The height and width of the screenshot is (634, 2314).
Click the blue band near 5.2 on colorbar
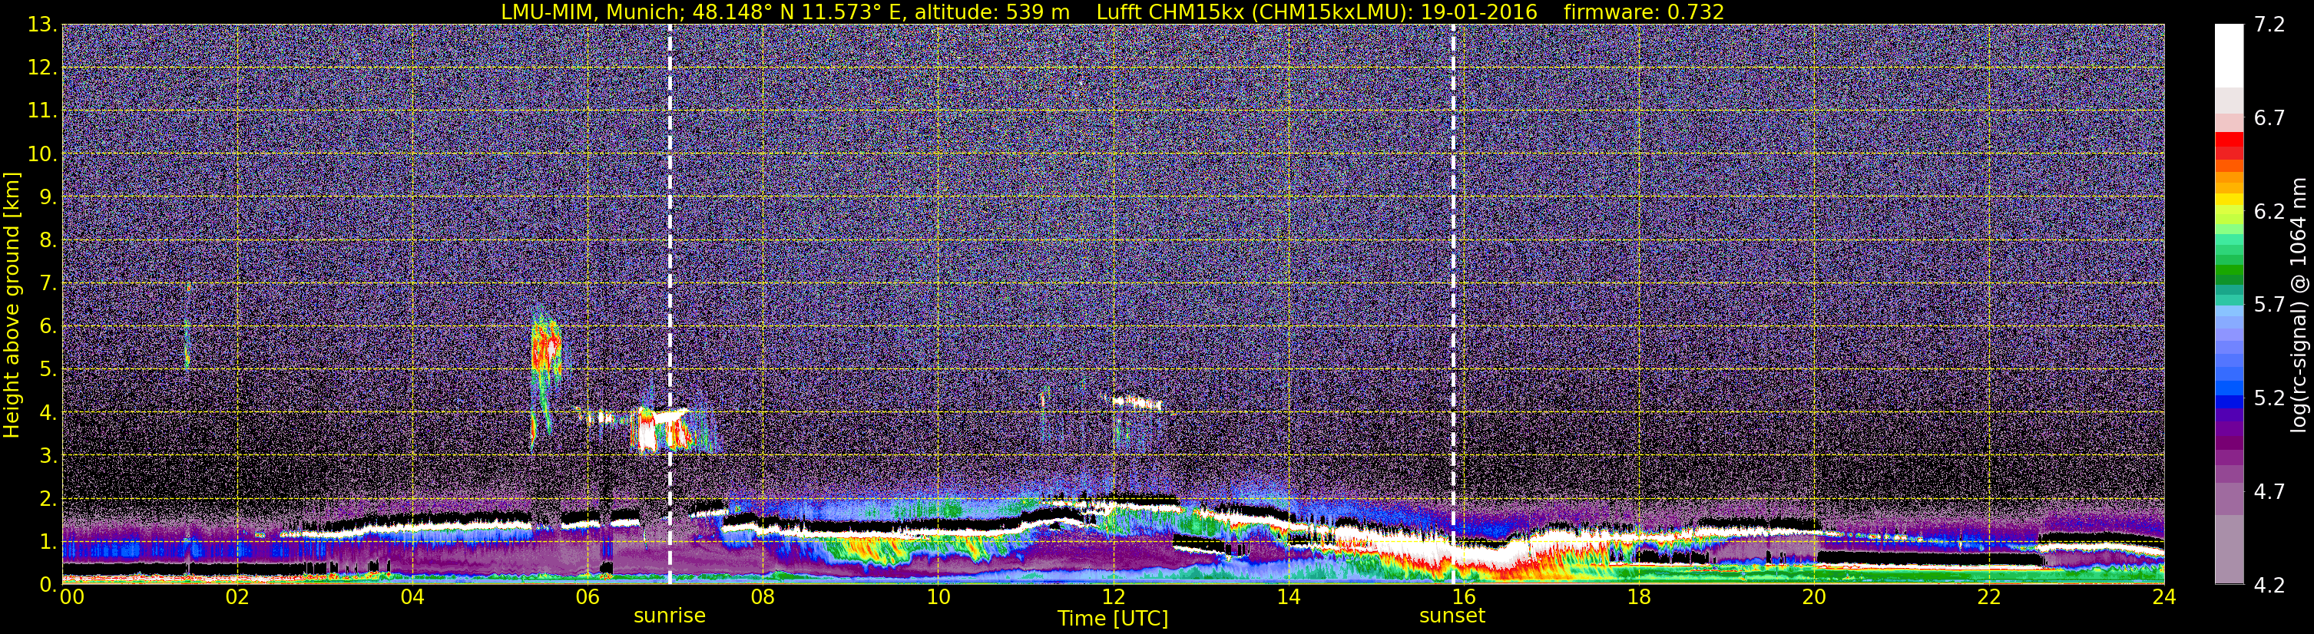2229,389
